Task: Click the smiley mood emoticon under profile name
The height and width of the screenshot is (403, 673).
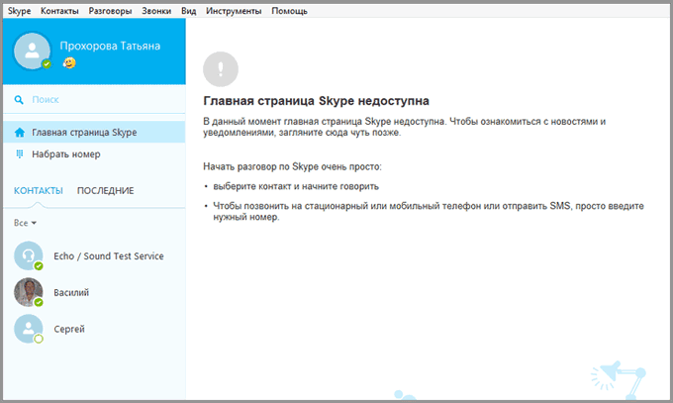Action: point(69,62)
